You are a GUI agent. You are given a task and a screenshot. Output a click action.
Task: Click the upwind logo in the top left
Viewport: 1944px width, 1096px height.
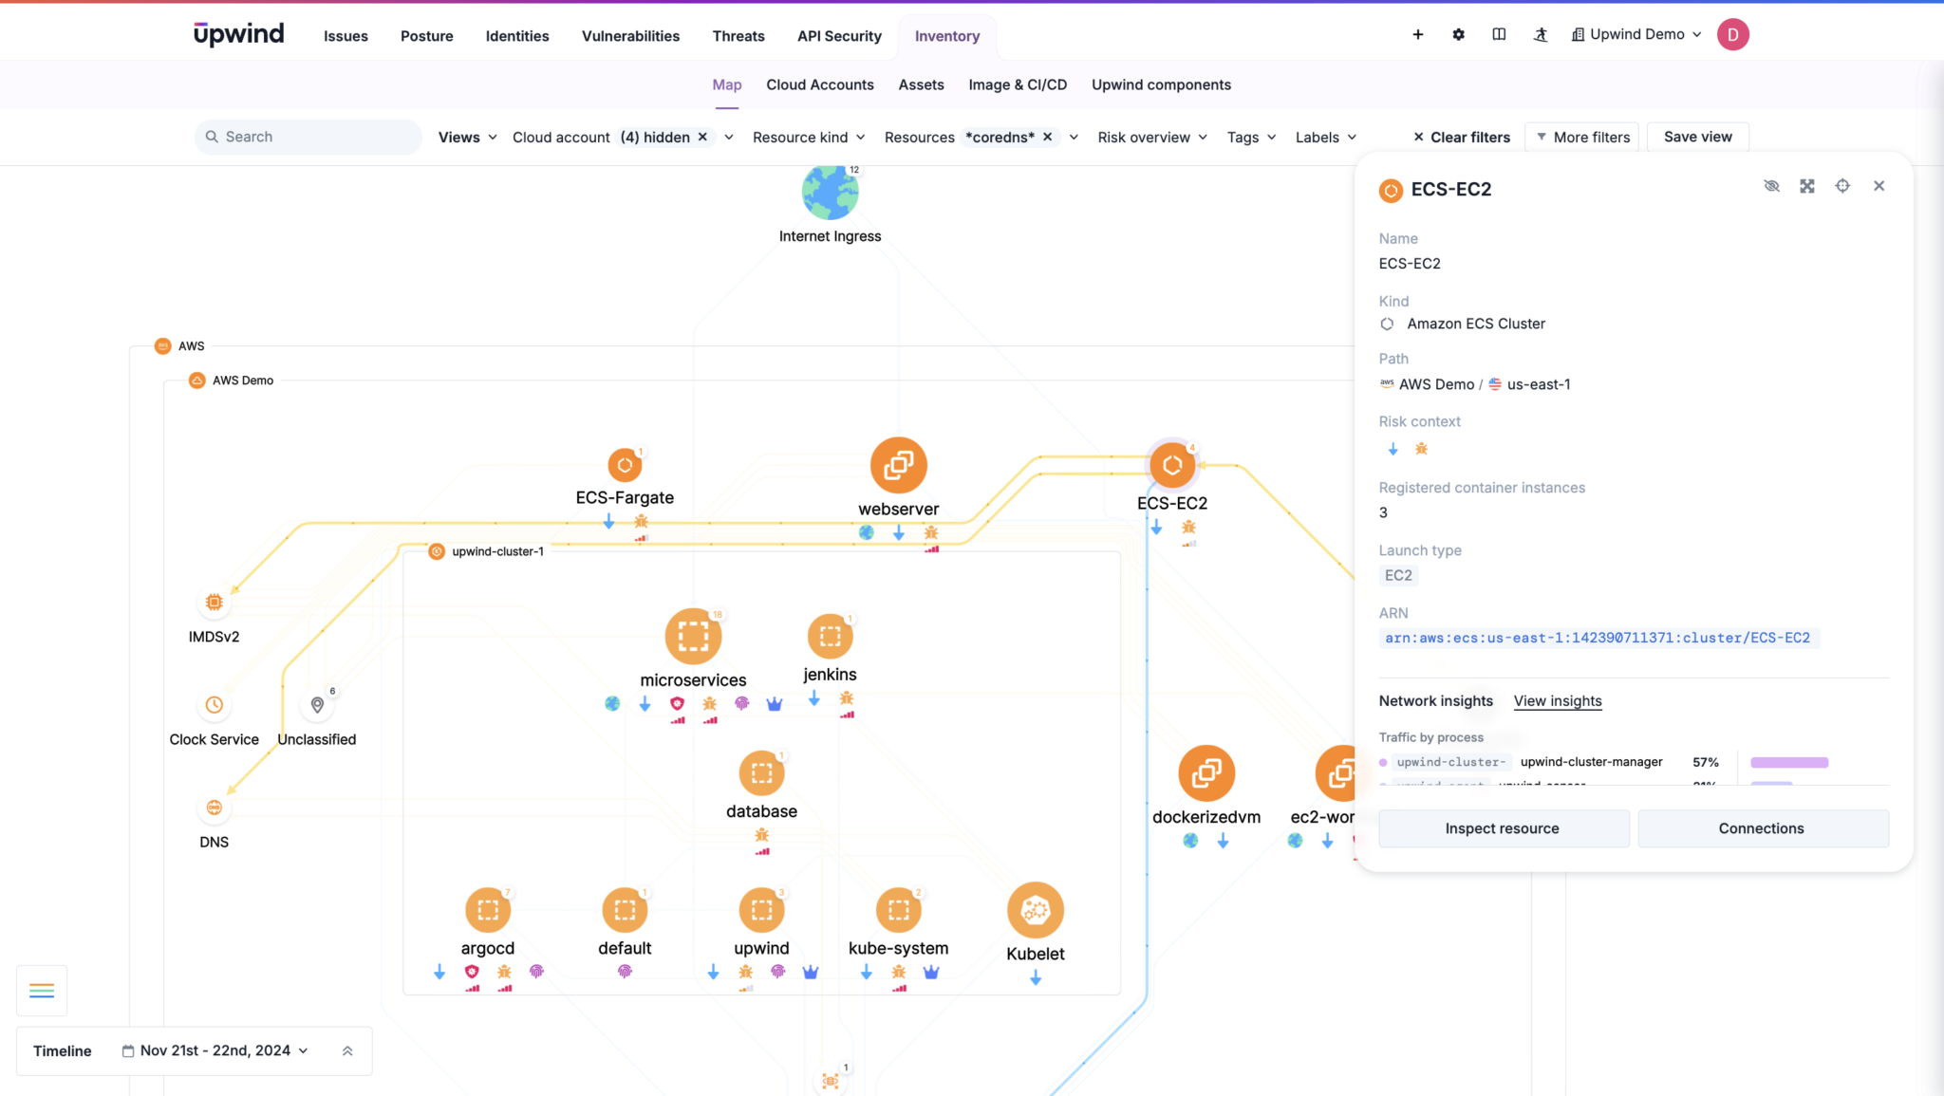[x=238, y=33]
